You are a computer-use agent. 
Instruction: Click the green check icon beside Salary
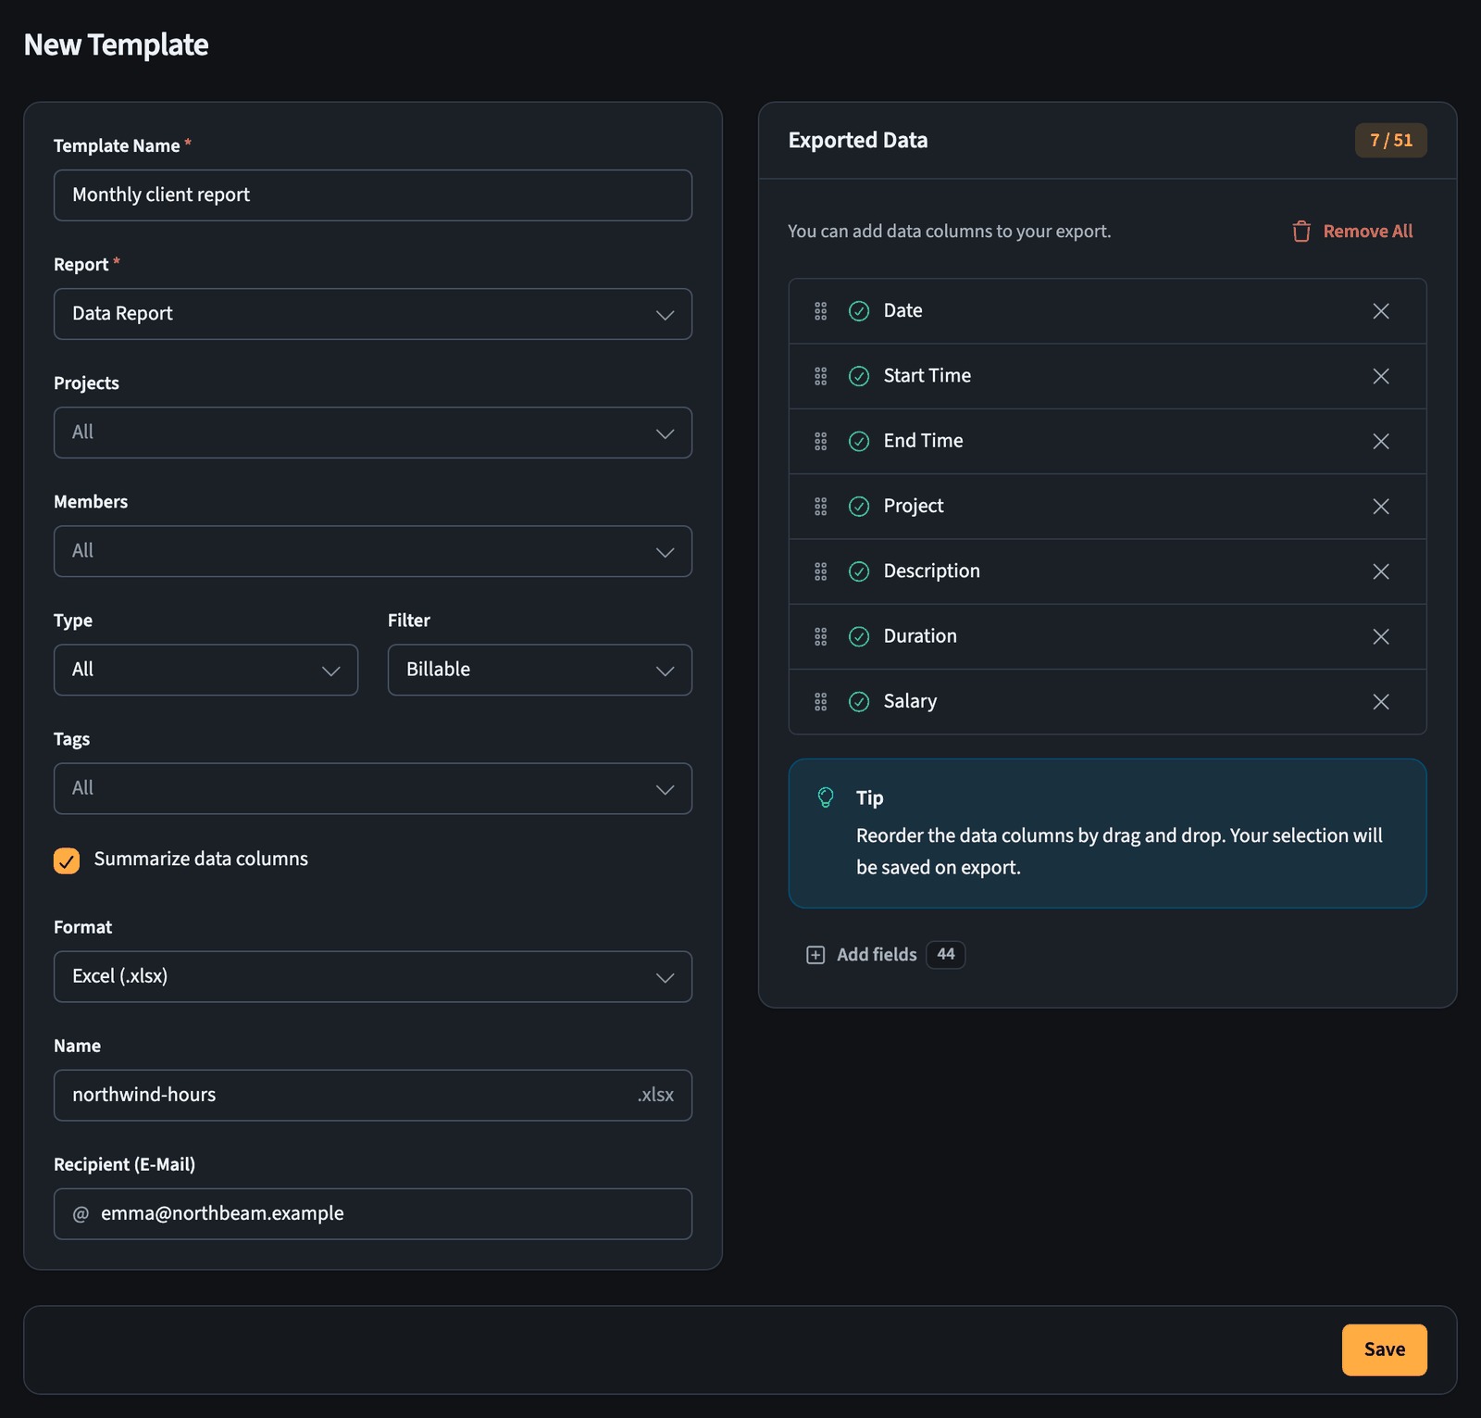[859, 701]
